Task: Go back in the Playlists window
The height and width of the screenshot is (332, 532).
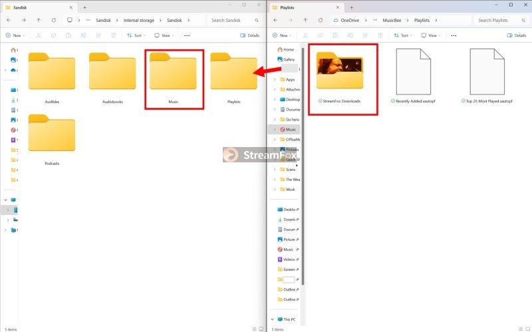Action: tap(275, 21)
